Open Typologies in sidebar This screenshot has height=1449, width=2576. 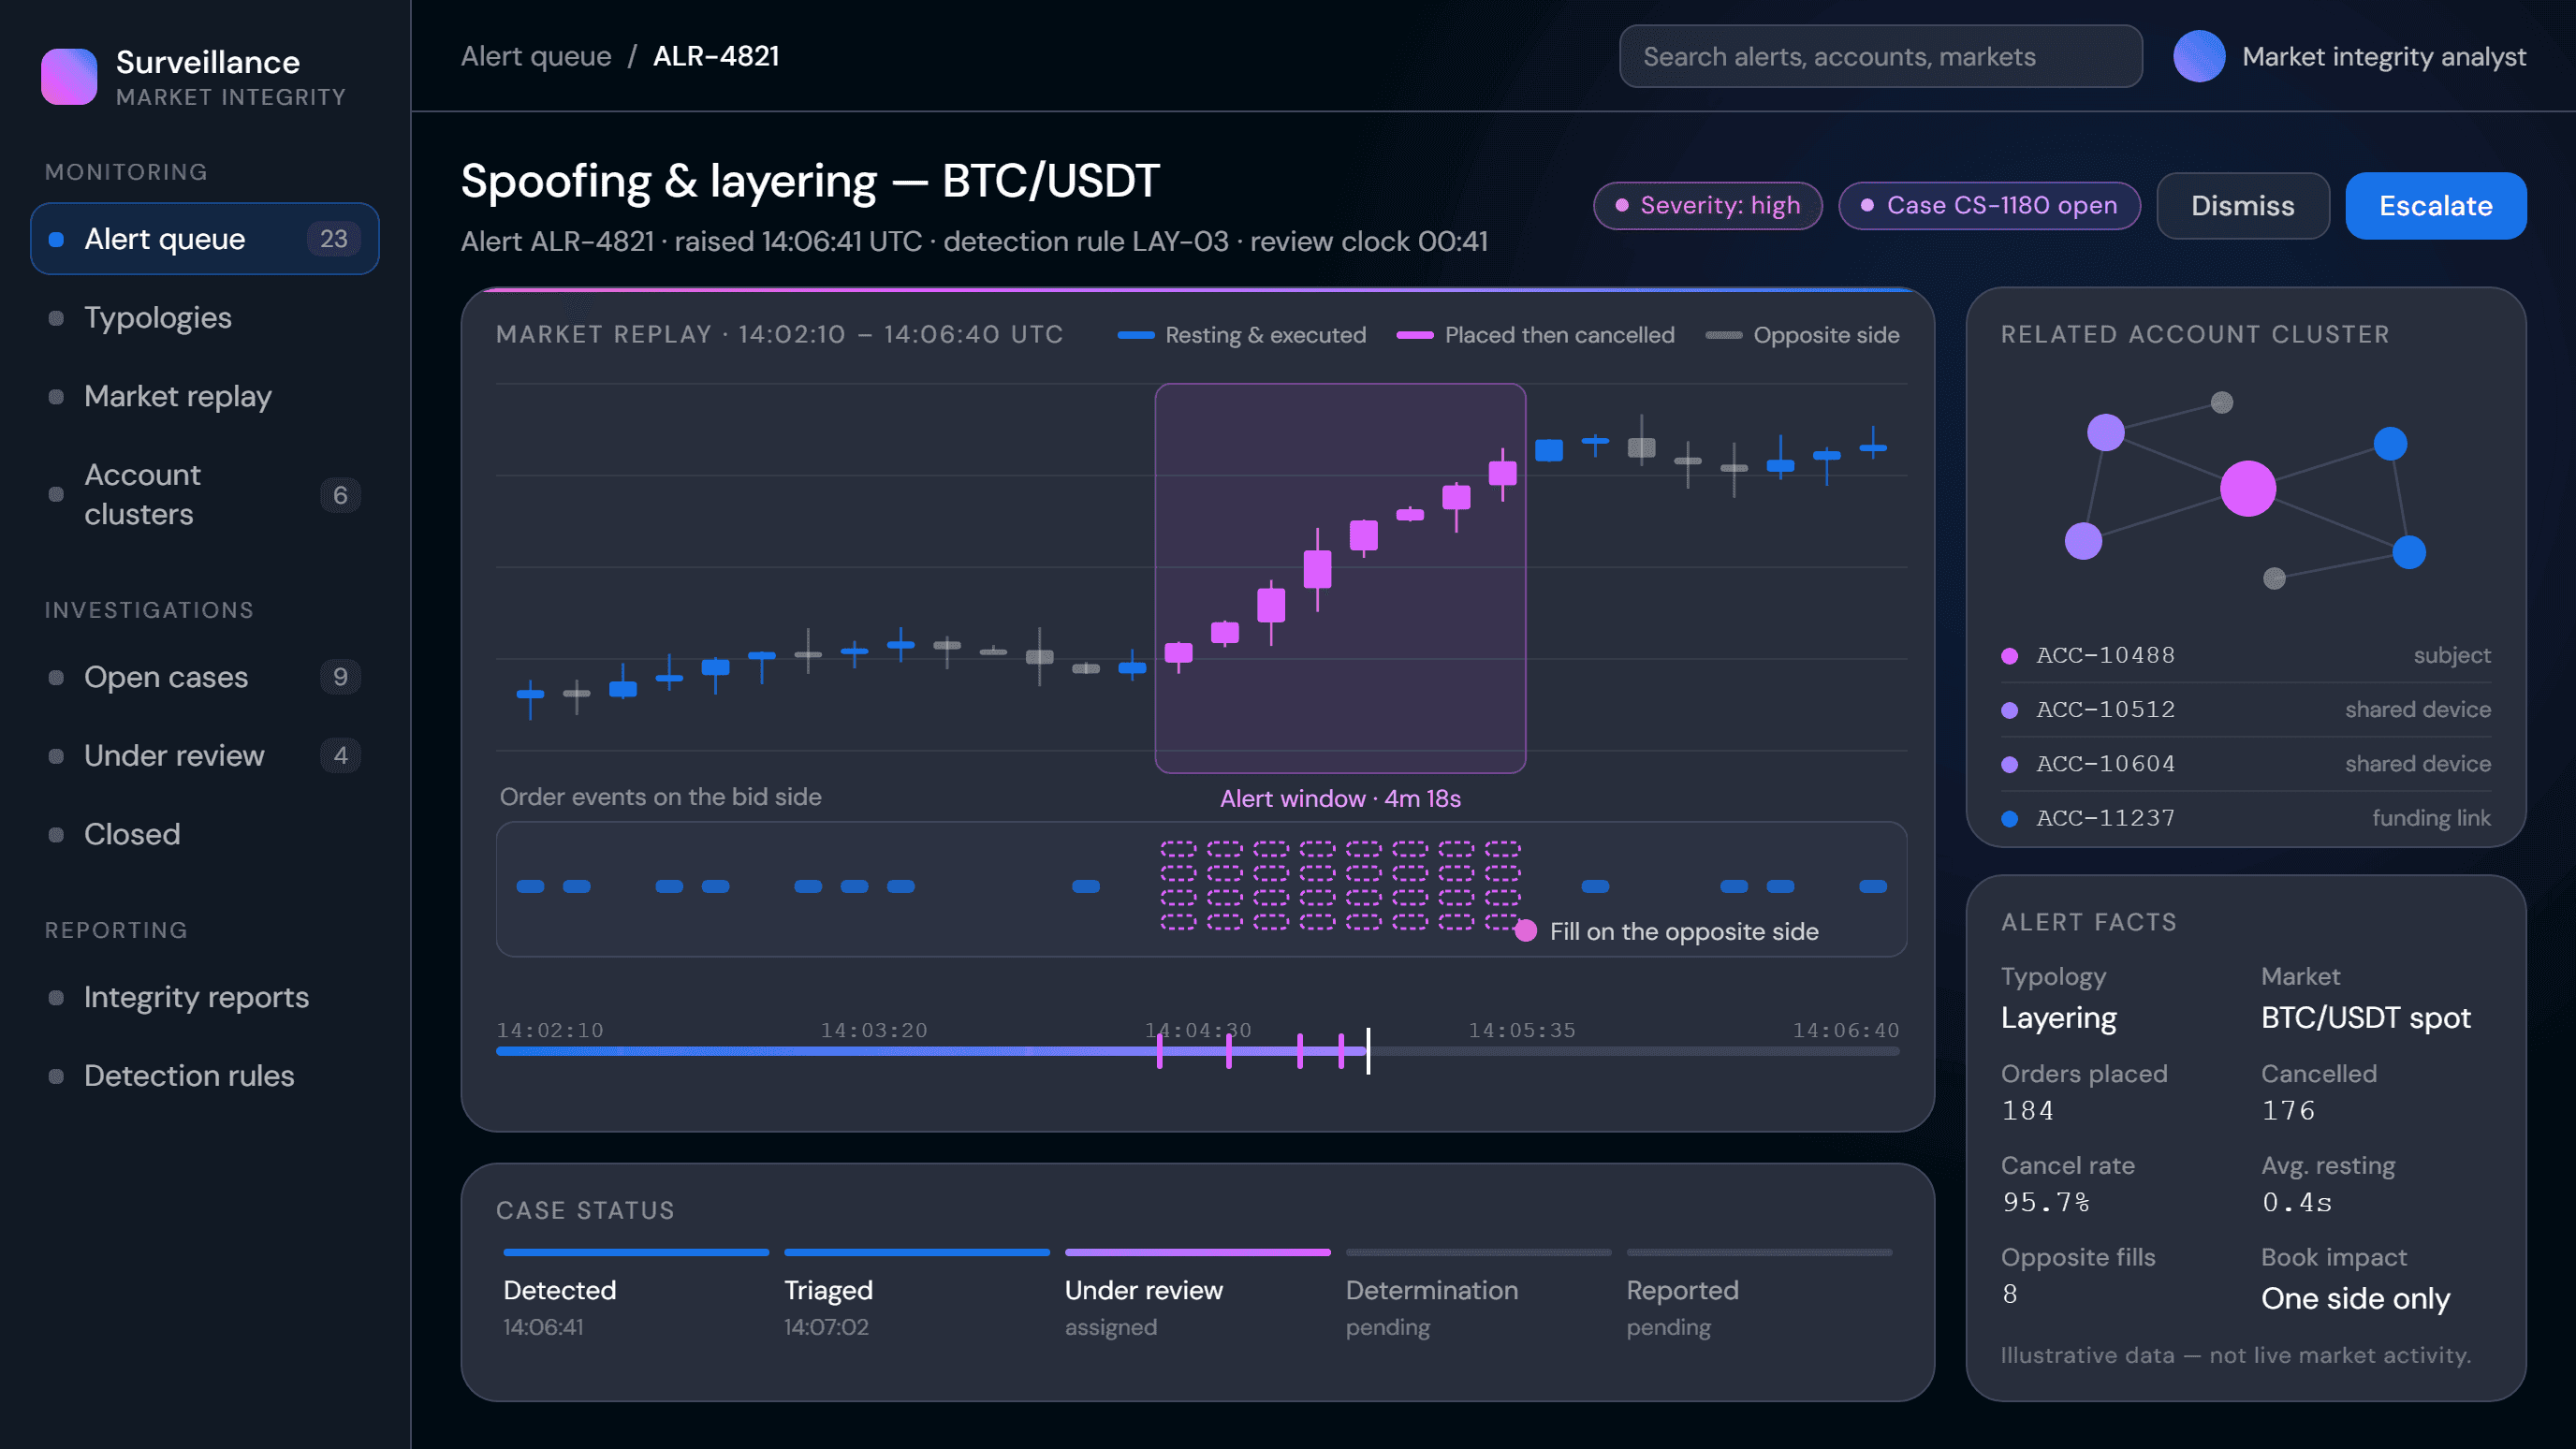tap(205, 318)
